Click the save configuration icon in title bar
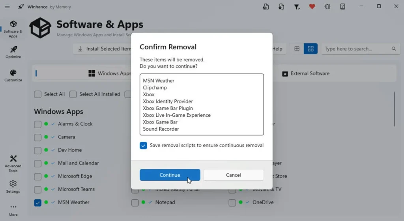 [266, 7]
